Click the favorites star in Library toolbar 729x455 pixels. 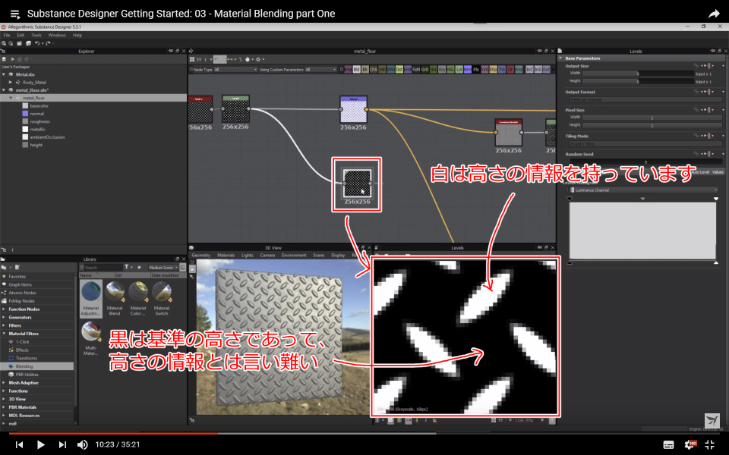click(138, 268)
